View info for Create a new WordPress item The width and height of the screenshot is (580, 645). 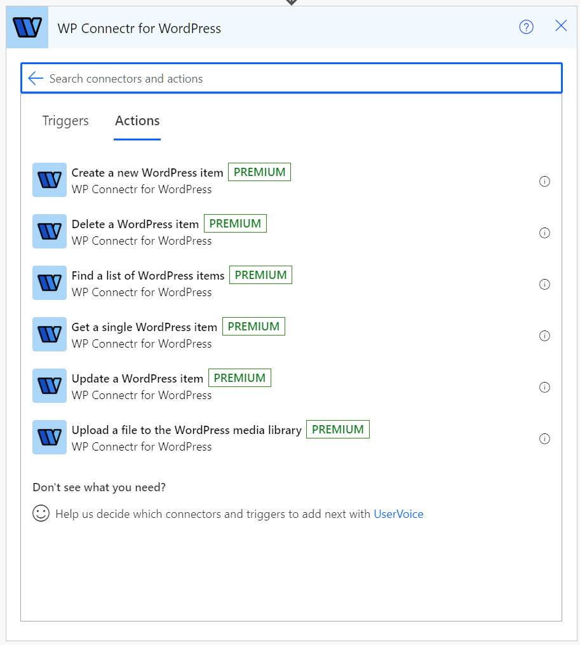point(544,181)
